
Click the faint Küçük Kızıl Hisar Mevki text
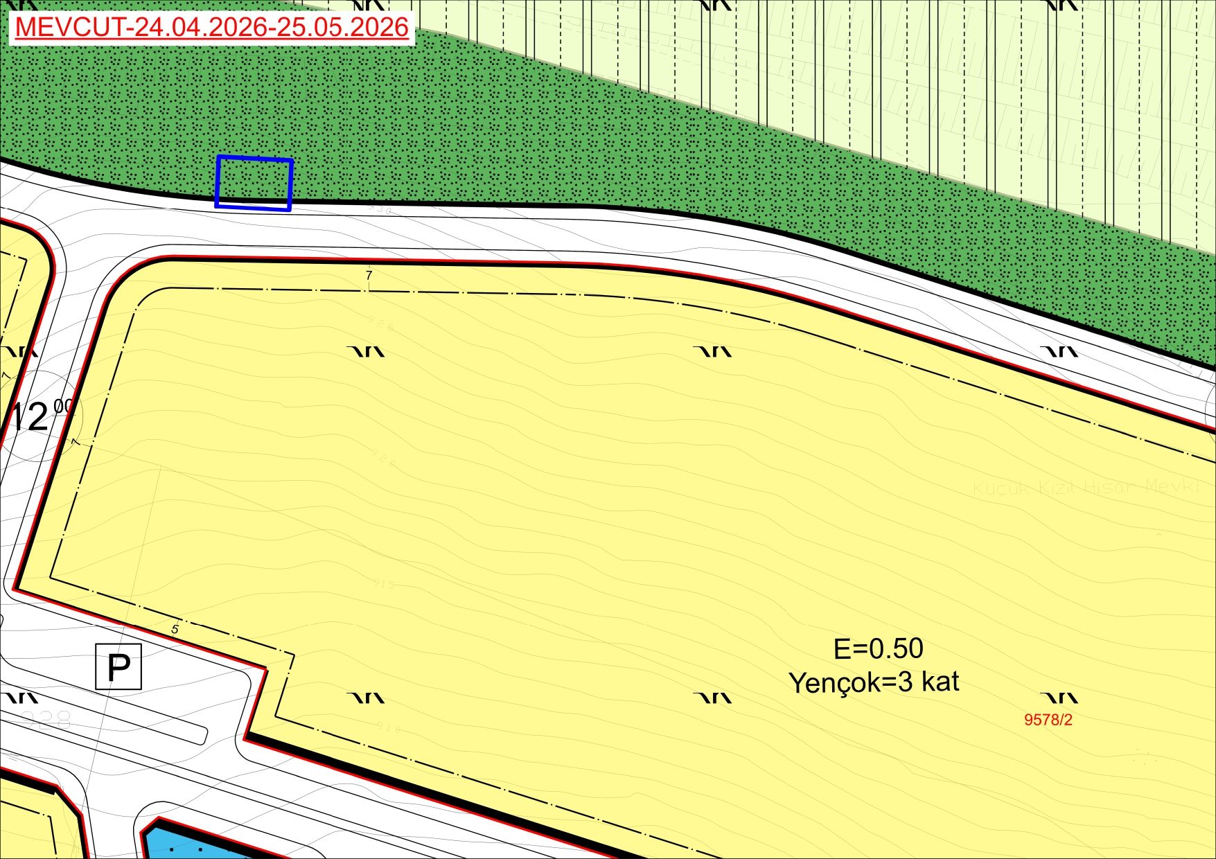[x=1084, y=488]
